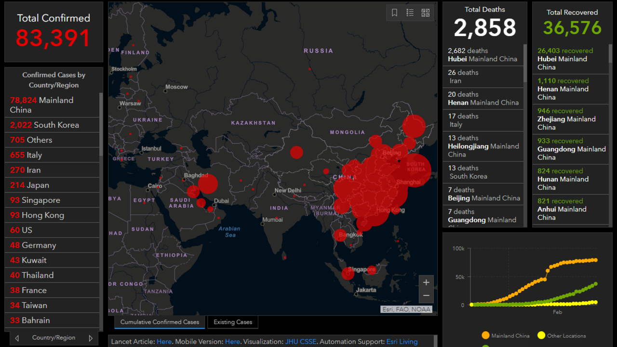Open the basemap gallery grid icon
The image size is (617, 347).
[426, 13]
